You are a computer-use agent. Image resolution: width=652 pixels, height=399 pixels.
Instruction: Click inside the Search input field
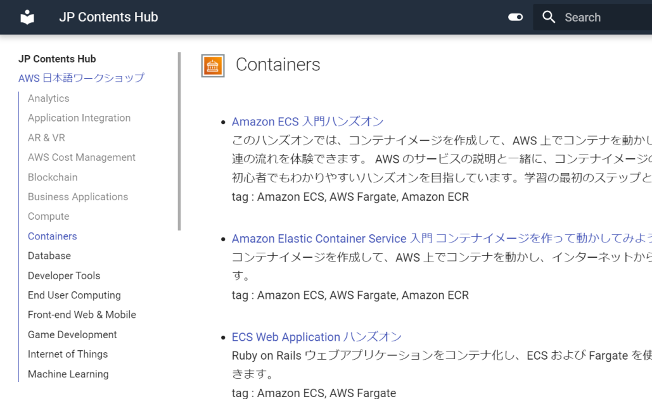click(602, 17)
